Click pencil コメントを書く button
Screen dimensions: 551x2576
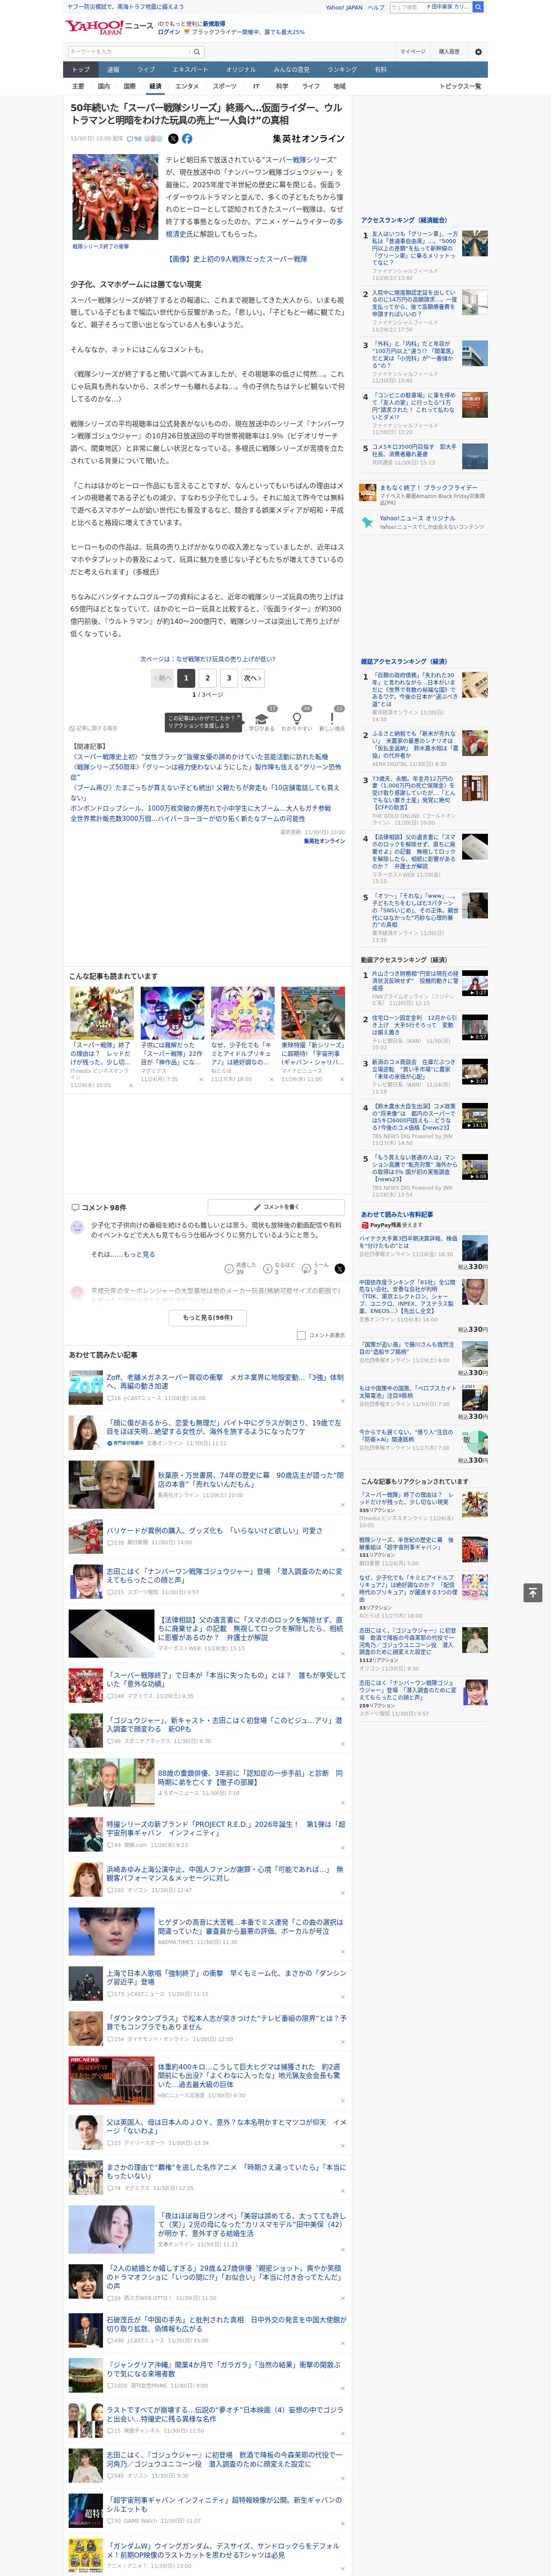(276, 1207)
